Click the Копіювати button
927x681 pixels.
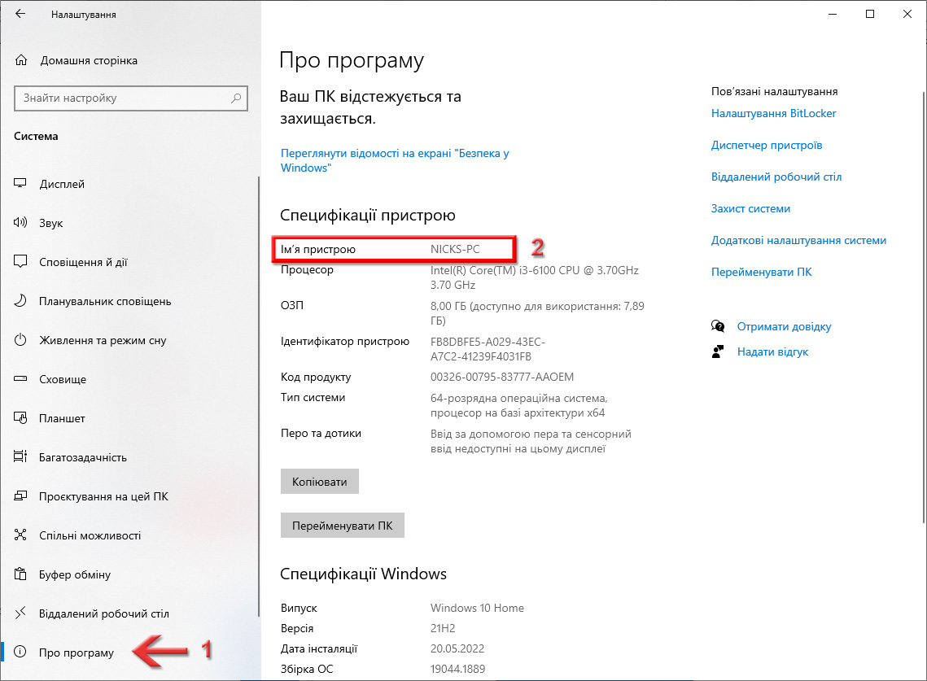pyautogui.click(x=319, y=482)
